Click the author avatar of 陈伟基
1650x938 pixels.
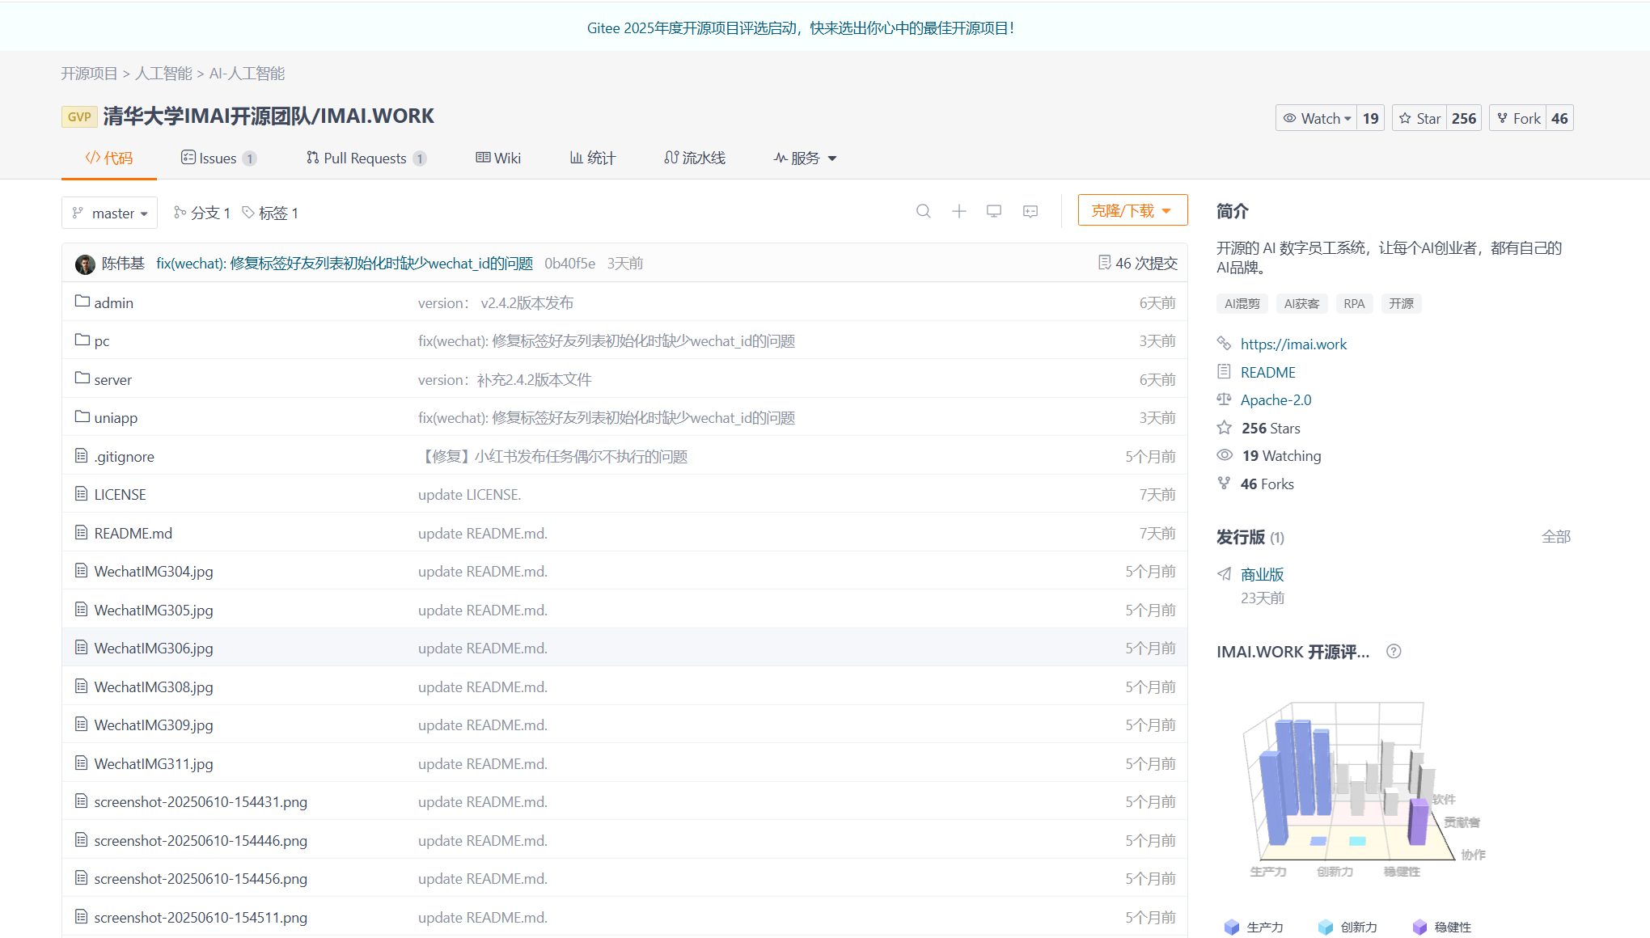[x=85, y=264]
